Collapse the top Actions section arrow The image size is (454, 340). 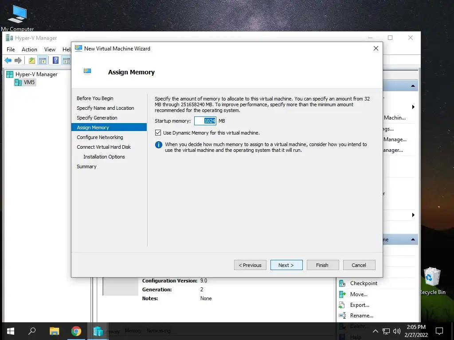(413, 86)
